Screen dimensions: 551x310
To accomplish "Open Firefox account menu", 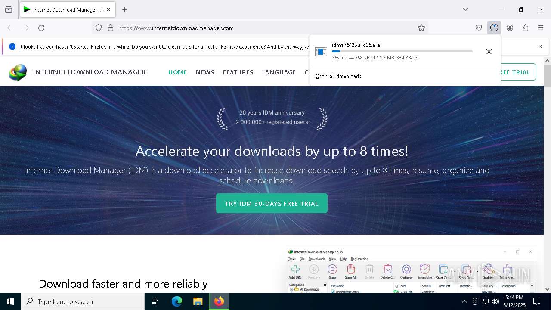I will 510,28.
